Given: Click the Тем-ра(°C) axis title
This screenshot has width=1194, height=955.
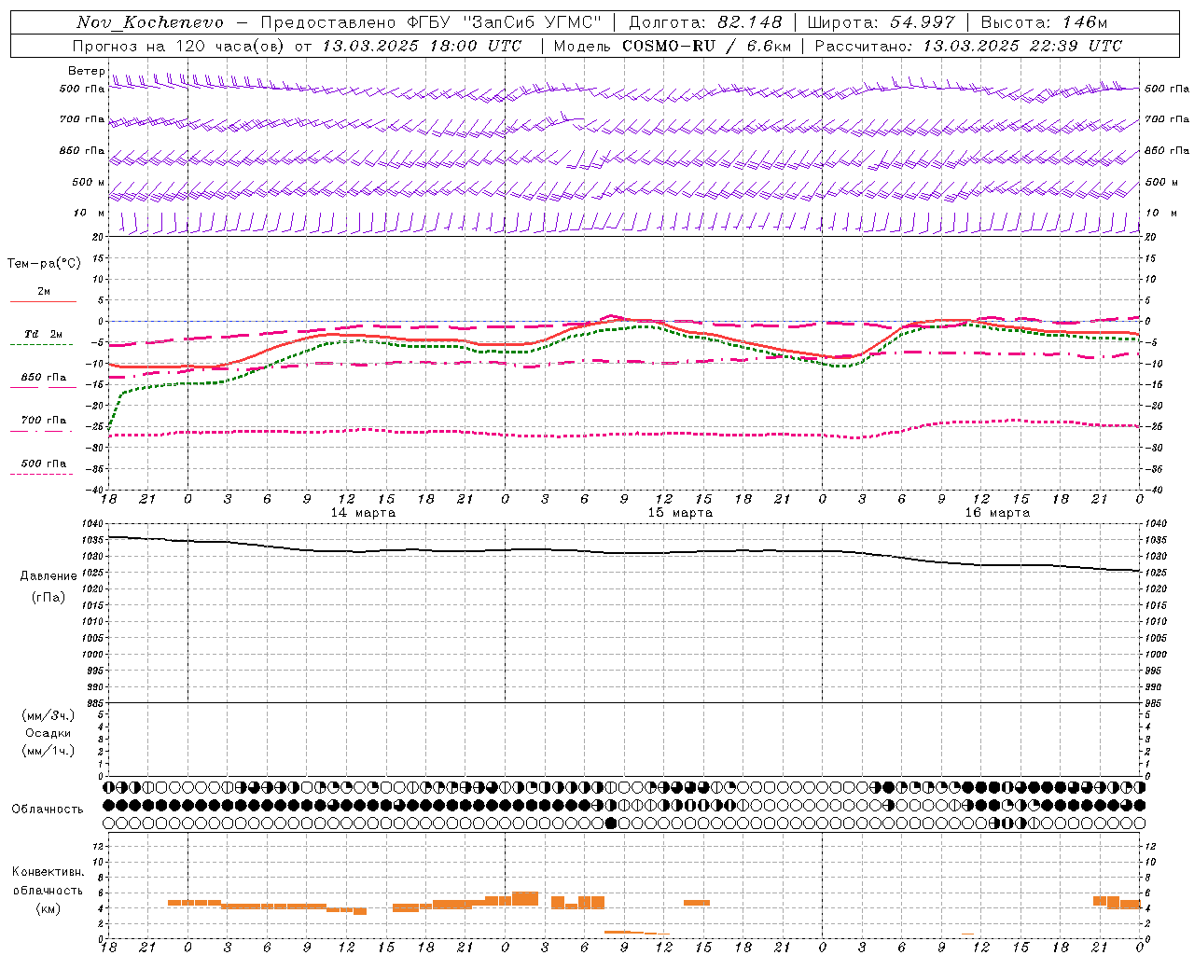Looking at the screenshot, I should pos(44,264).
